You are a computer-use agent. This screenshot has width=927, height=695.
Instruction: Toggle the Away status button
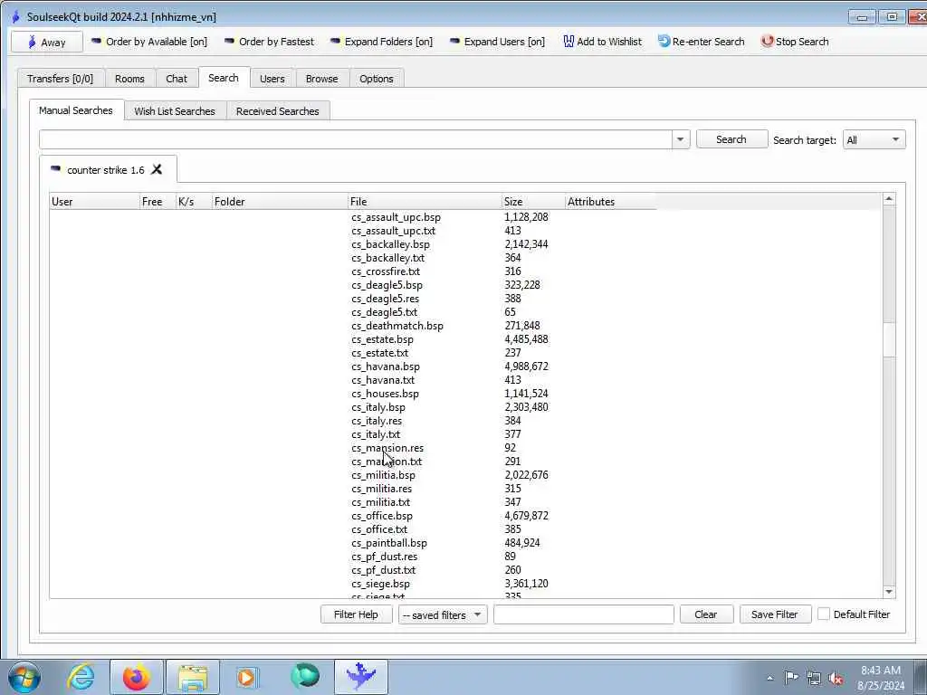tap(47, 42)
